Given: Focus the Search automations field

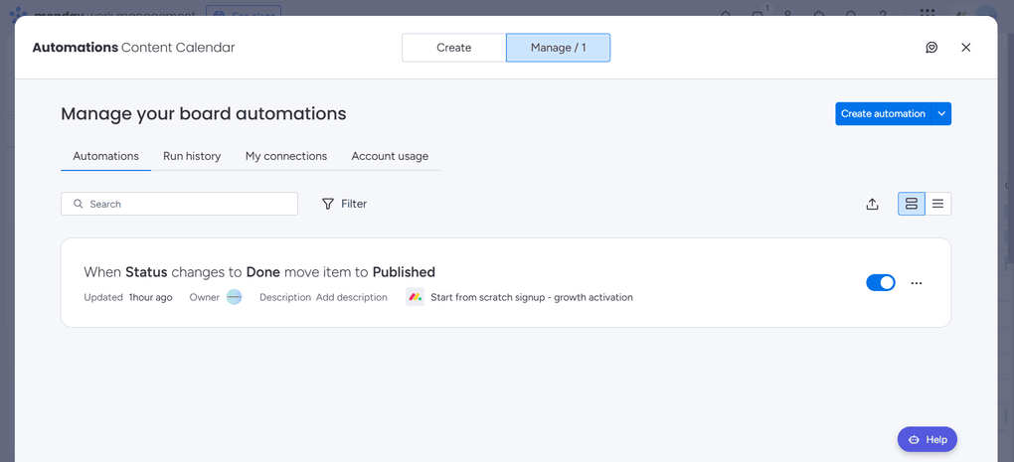Looking at the screenshot, I should tap(179, 204).
